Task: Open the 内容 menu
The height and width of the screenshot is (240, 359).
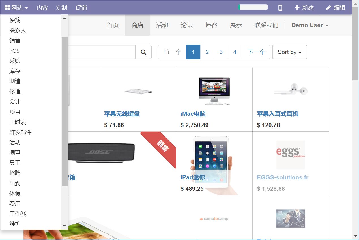Action: (42, 8)
